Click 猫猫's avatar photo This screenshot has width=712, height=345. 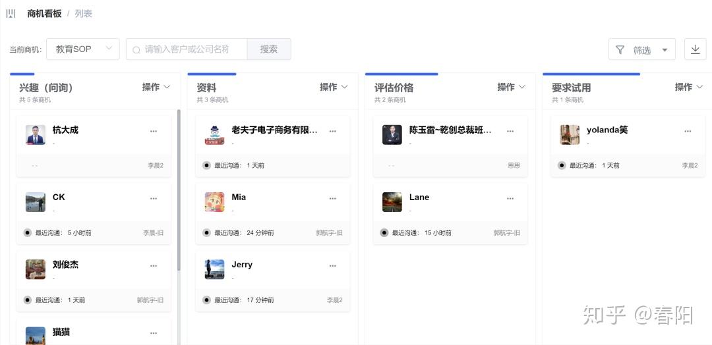pyautogui.click(x=36, y=336)
